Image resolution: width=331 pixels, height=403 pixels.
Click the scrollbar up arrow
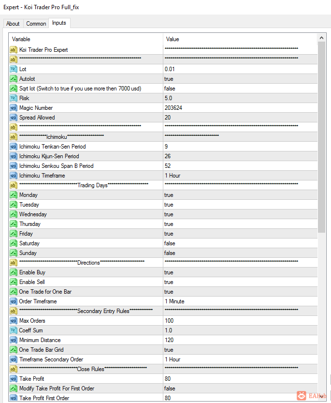point(321,38)
